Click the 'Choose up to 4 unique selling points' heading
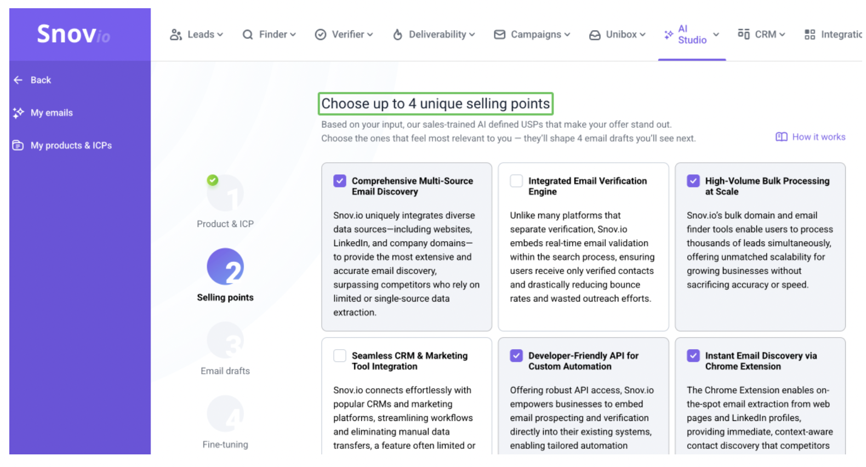The image size is (866, 467). 436,104
